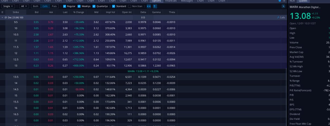Select the 10.5 strike row
The width and height of the screenshot is (330, 126).
(x=143, y=34)
